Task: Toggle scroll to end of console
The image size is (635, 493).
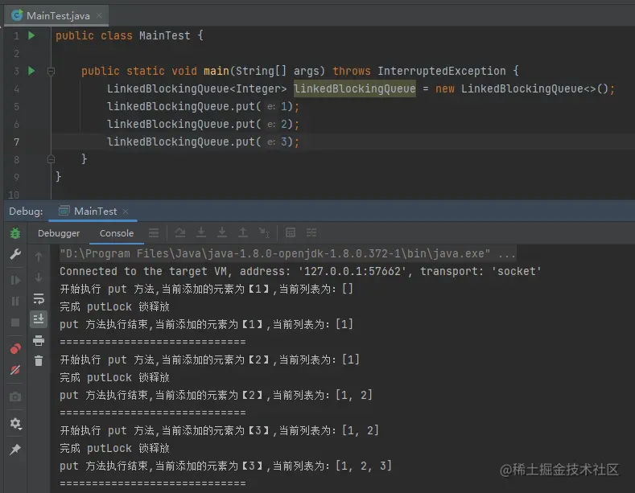Action: click(39, 319)
